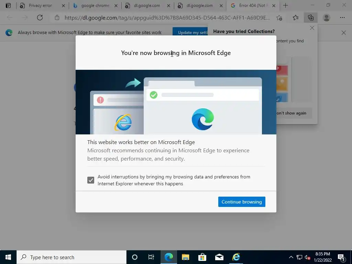The width and height of the screenshot is (352, 264).
Task: Click the taskbar search box
Action: click(x=71, y=257)
